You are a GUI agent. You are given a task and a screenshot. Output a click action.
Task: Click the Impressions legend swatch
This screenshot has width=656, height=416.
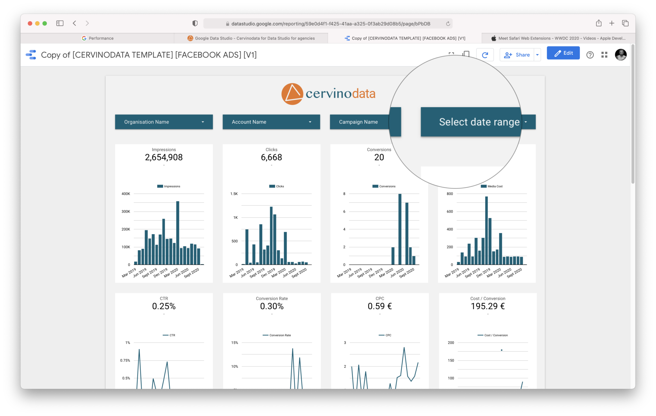tap(160, 186)
